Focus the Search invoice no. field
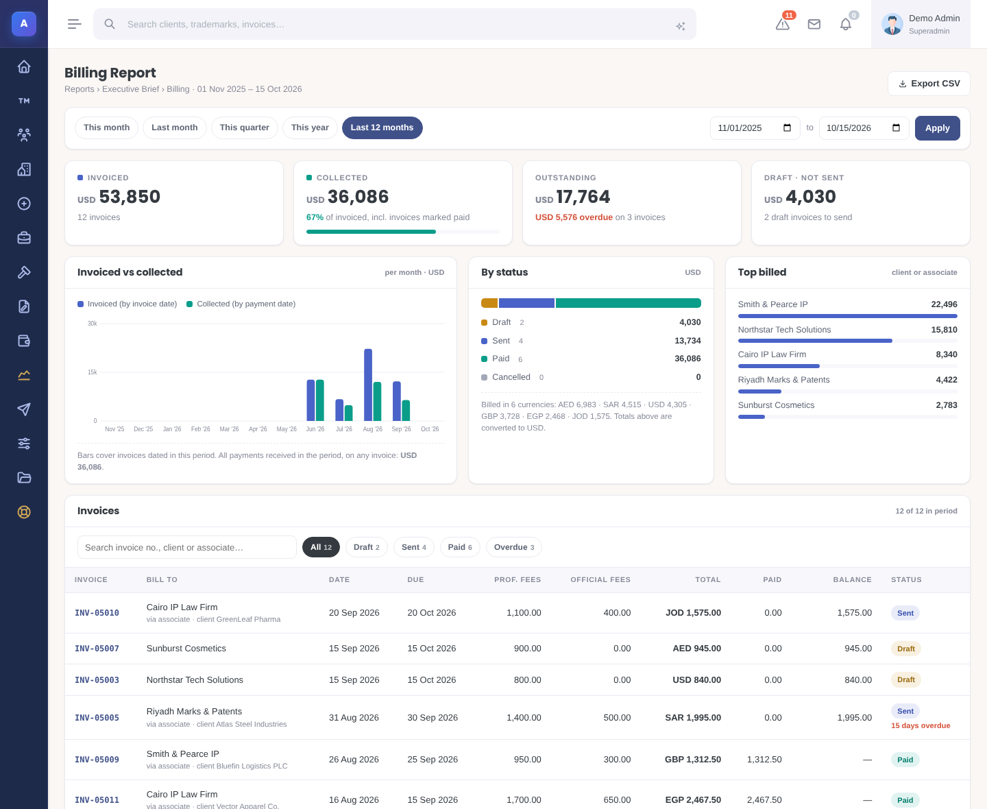 187,547
